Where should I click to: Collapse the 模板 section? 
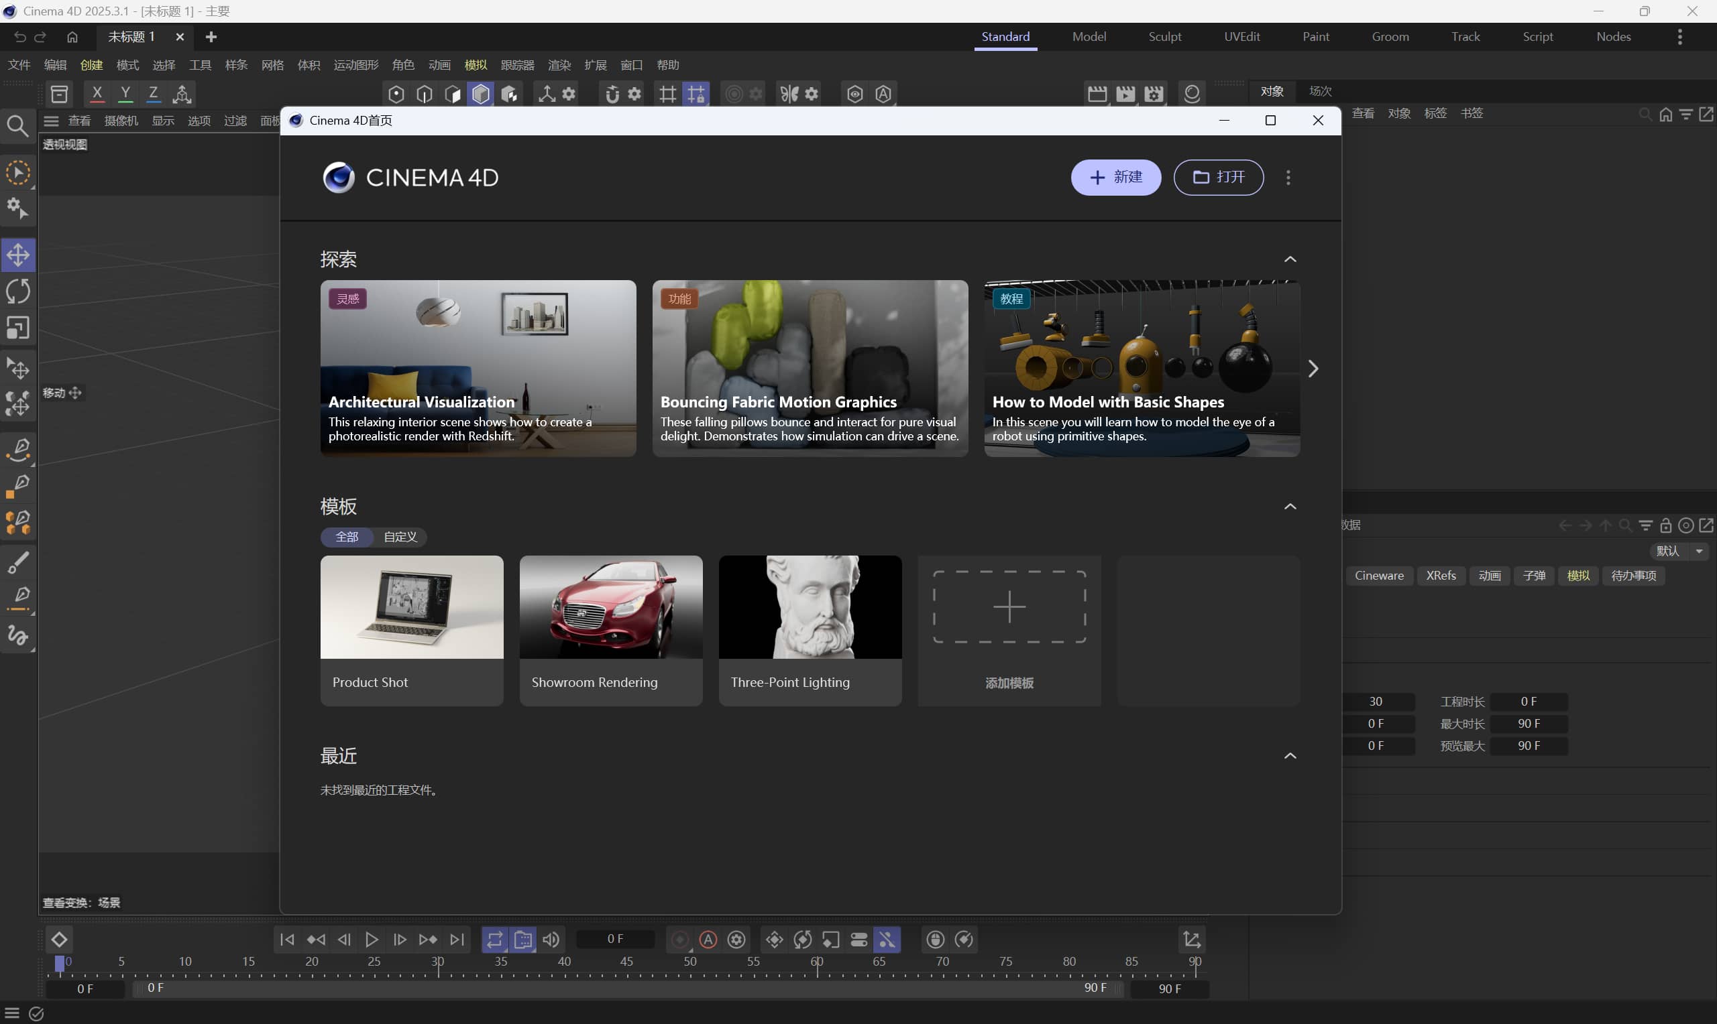click(x=1290, y=507)
